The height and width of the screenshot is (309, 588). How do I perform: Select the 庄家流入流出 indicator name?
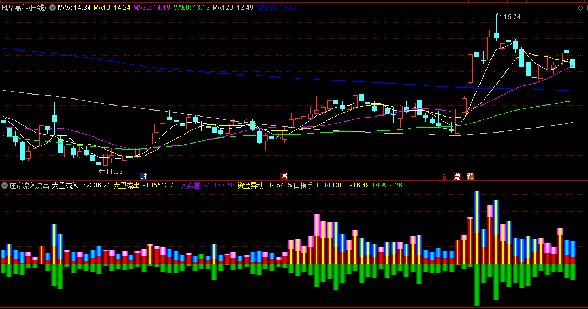click(30, 185)
